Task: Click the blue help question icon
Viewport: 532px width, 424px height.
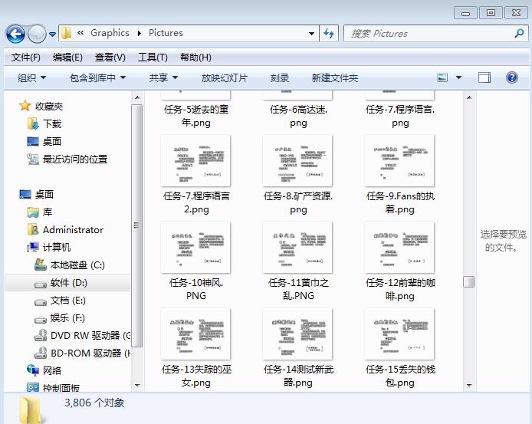Action: [511, 77]
